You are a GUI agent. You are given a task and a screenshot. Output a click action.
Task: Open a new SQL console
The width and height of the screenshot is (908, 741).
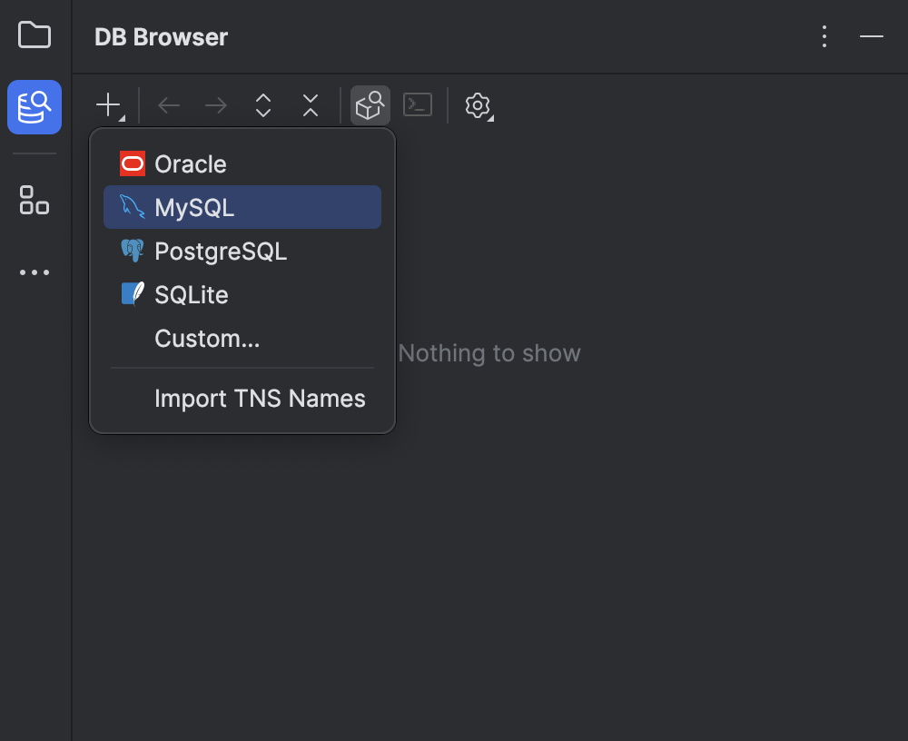tap(418, 105)
